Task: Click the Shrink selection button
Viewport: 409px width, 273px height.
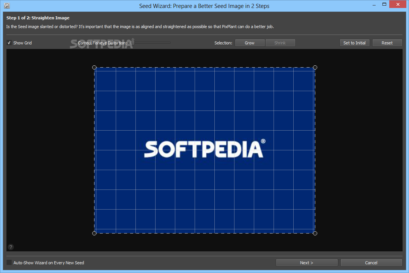Action: (280, 43)
